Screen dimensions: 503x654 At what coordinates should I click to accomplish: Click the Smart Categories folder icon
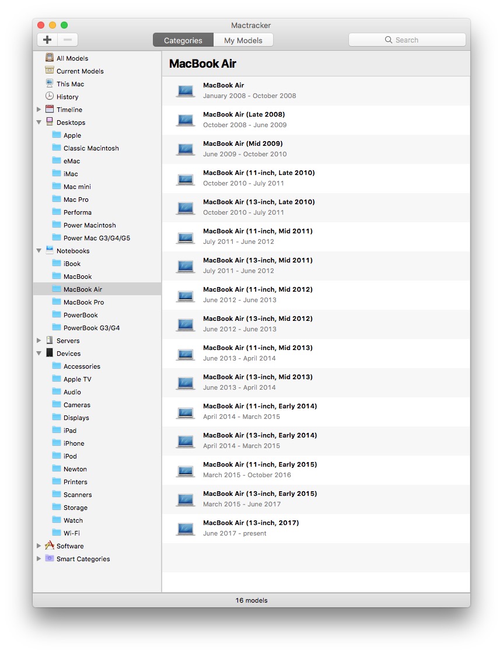(50, 558)
